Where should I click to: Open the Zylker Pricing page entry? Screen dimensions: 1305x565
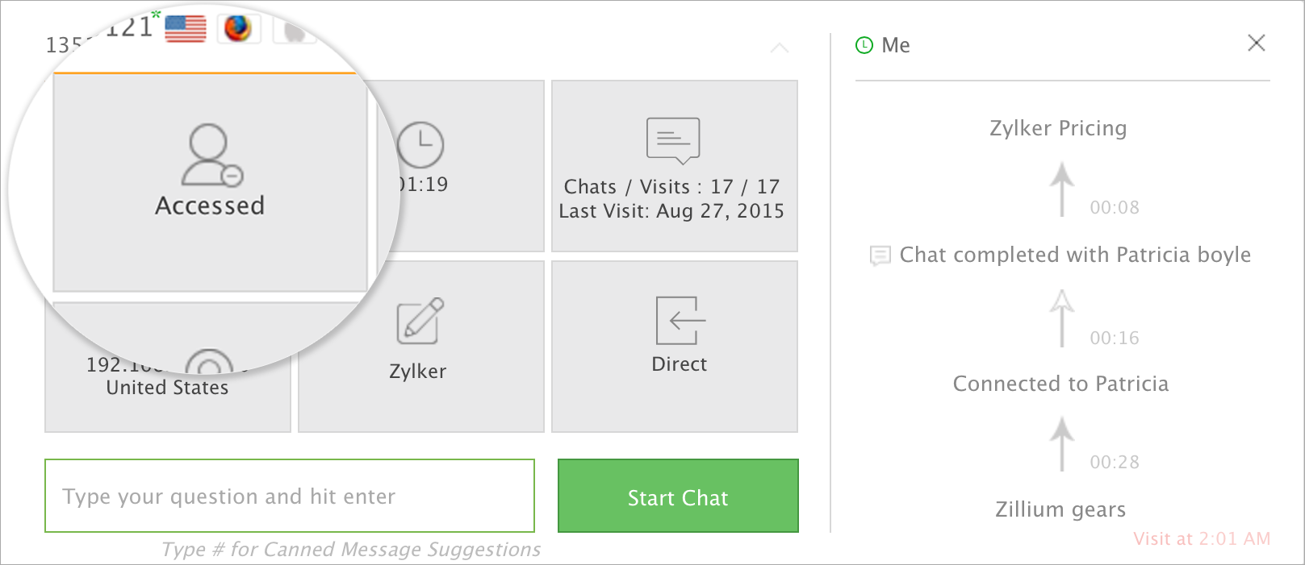(1058, 128)
